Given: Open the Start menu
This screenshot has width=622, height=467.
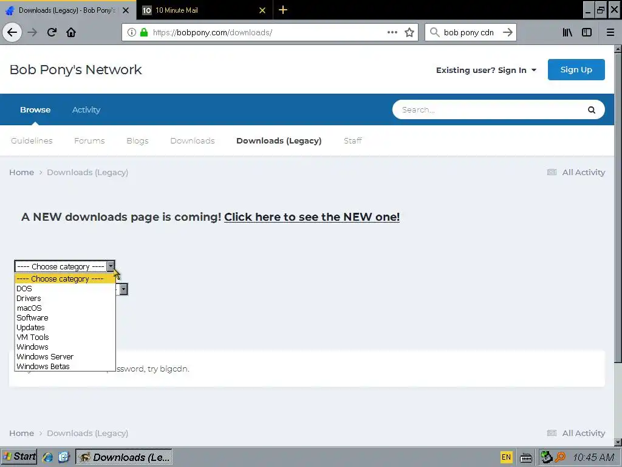Looking at the screenshot, I should pos(19,457).
